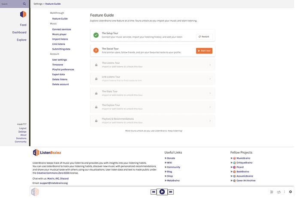This screenshot has width=296, height=198.
Task: Expand The Explore Tour chevron
Action: (210, 107)
